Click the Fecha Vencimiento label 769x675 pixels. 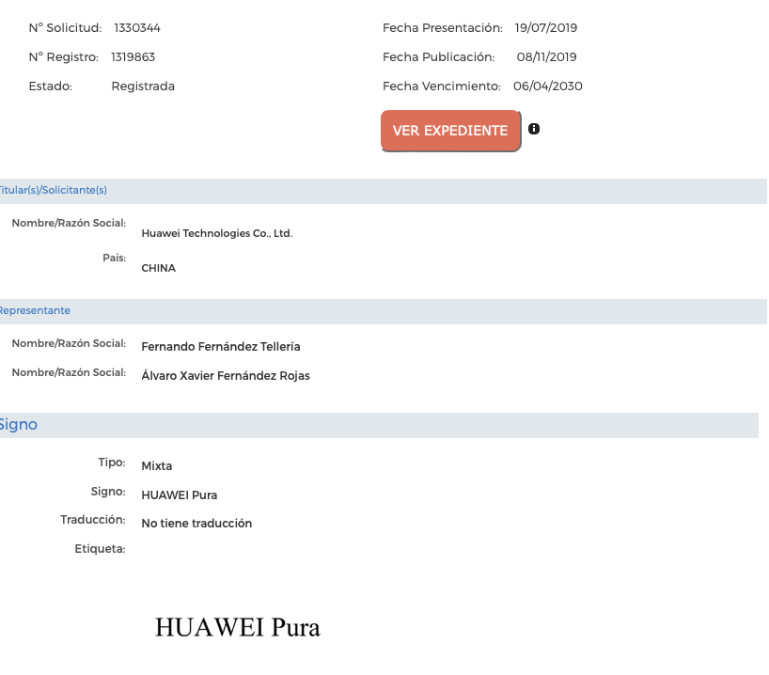click(x=442, y=86)
